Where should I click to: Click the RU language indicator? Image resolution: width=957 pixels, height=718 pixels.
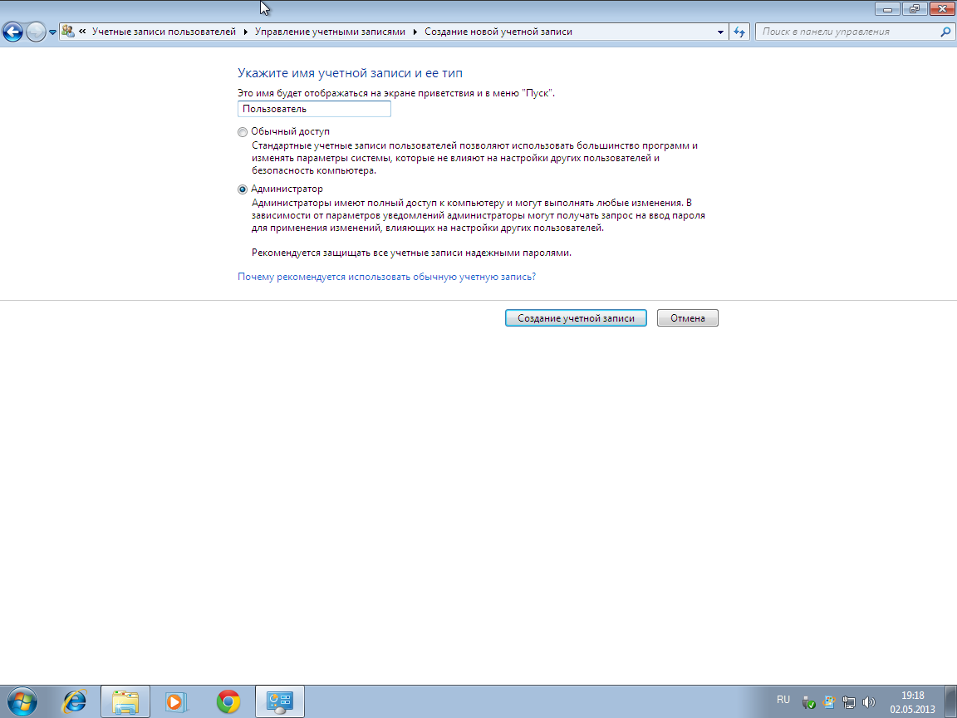tap(783, 700)
